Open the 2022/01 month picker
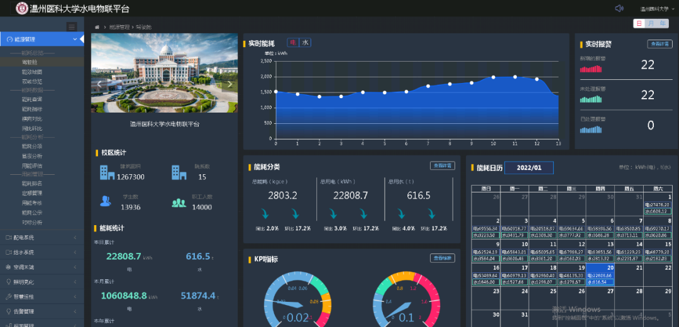This screenshot has height=327, width=679. [x=529, y=168]
